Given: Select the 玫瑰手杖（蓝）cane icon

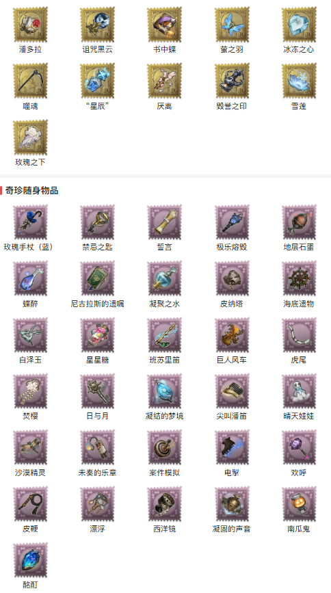Looking at the screenshot, I should 30,222.
